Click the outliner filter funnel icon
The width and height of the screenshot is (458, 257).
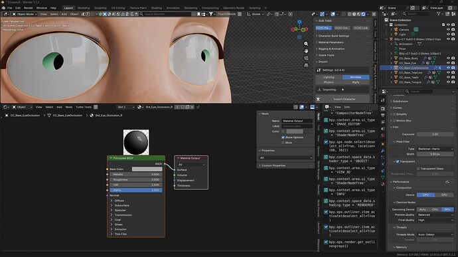tap(439, 14)
